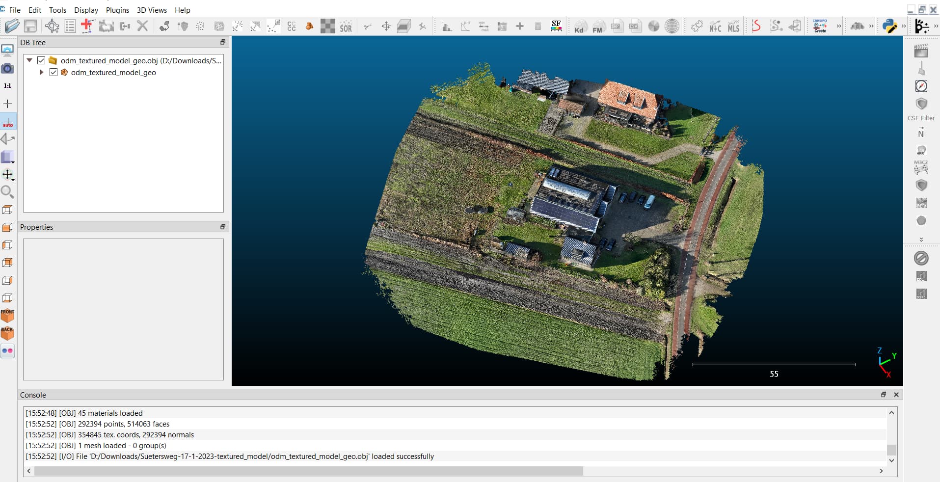Expand the odm_textured_model_geo mesh node
Viewport: 940px width, 482px height.
(42, 72)
